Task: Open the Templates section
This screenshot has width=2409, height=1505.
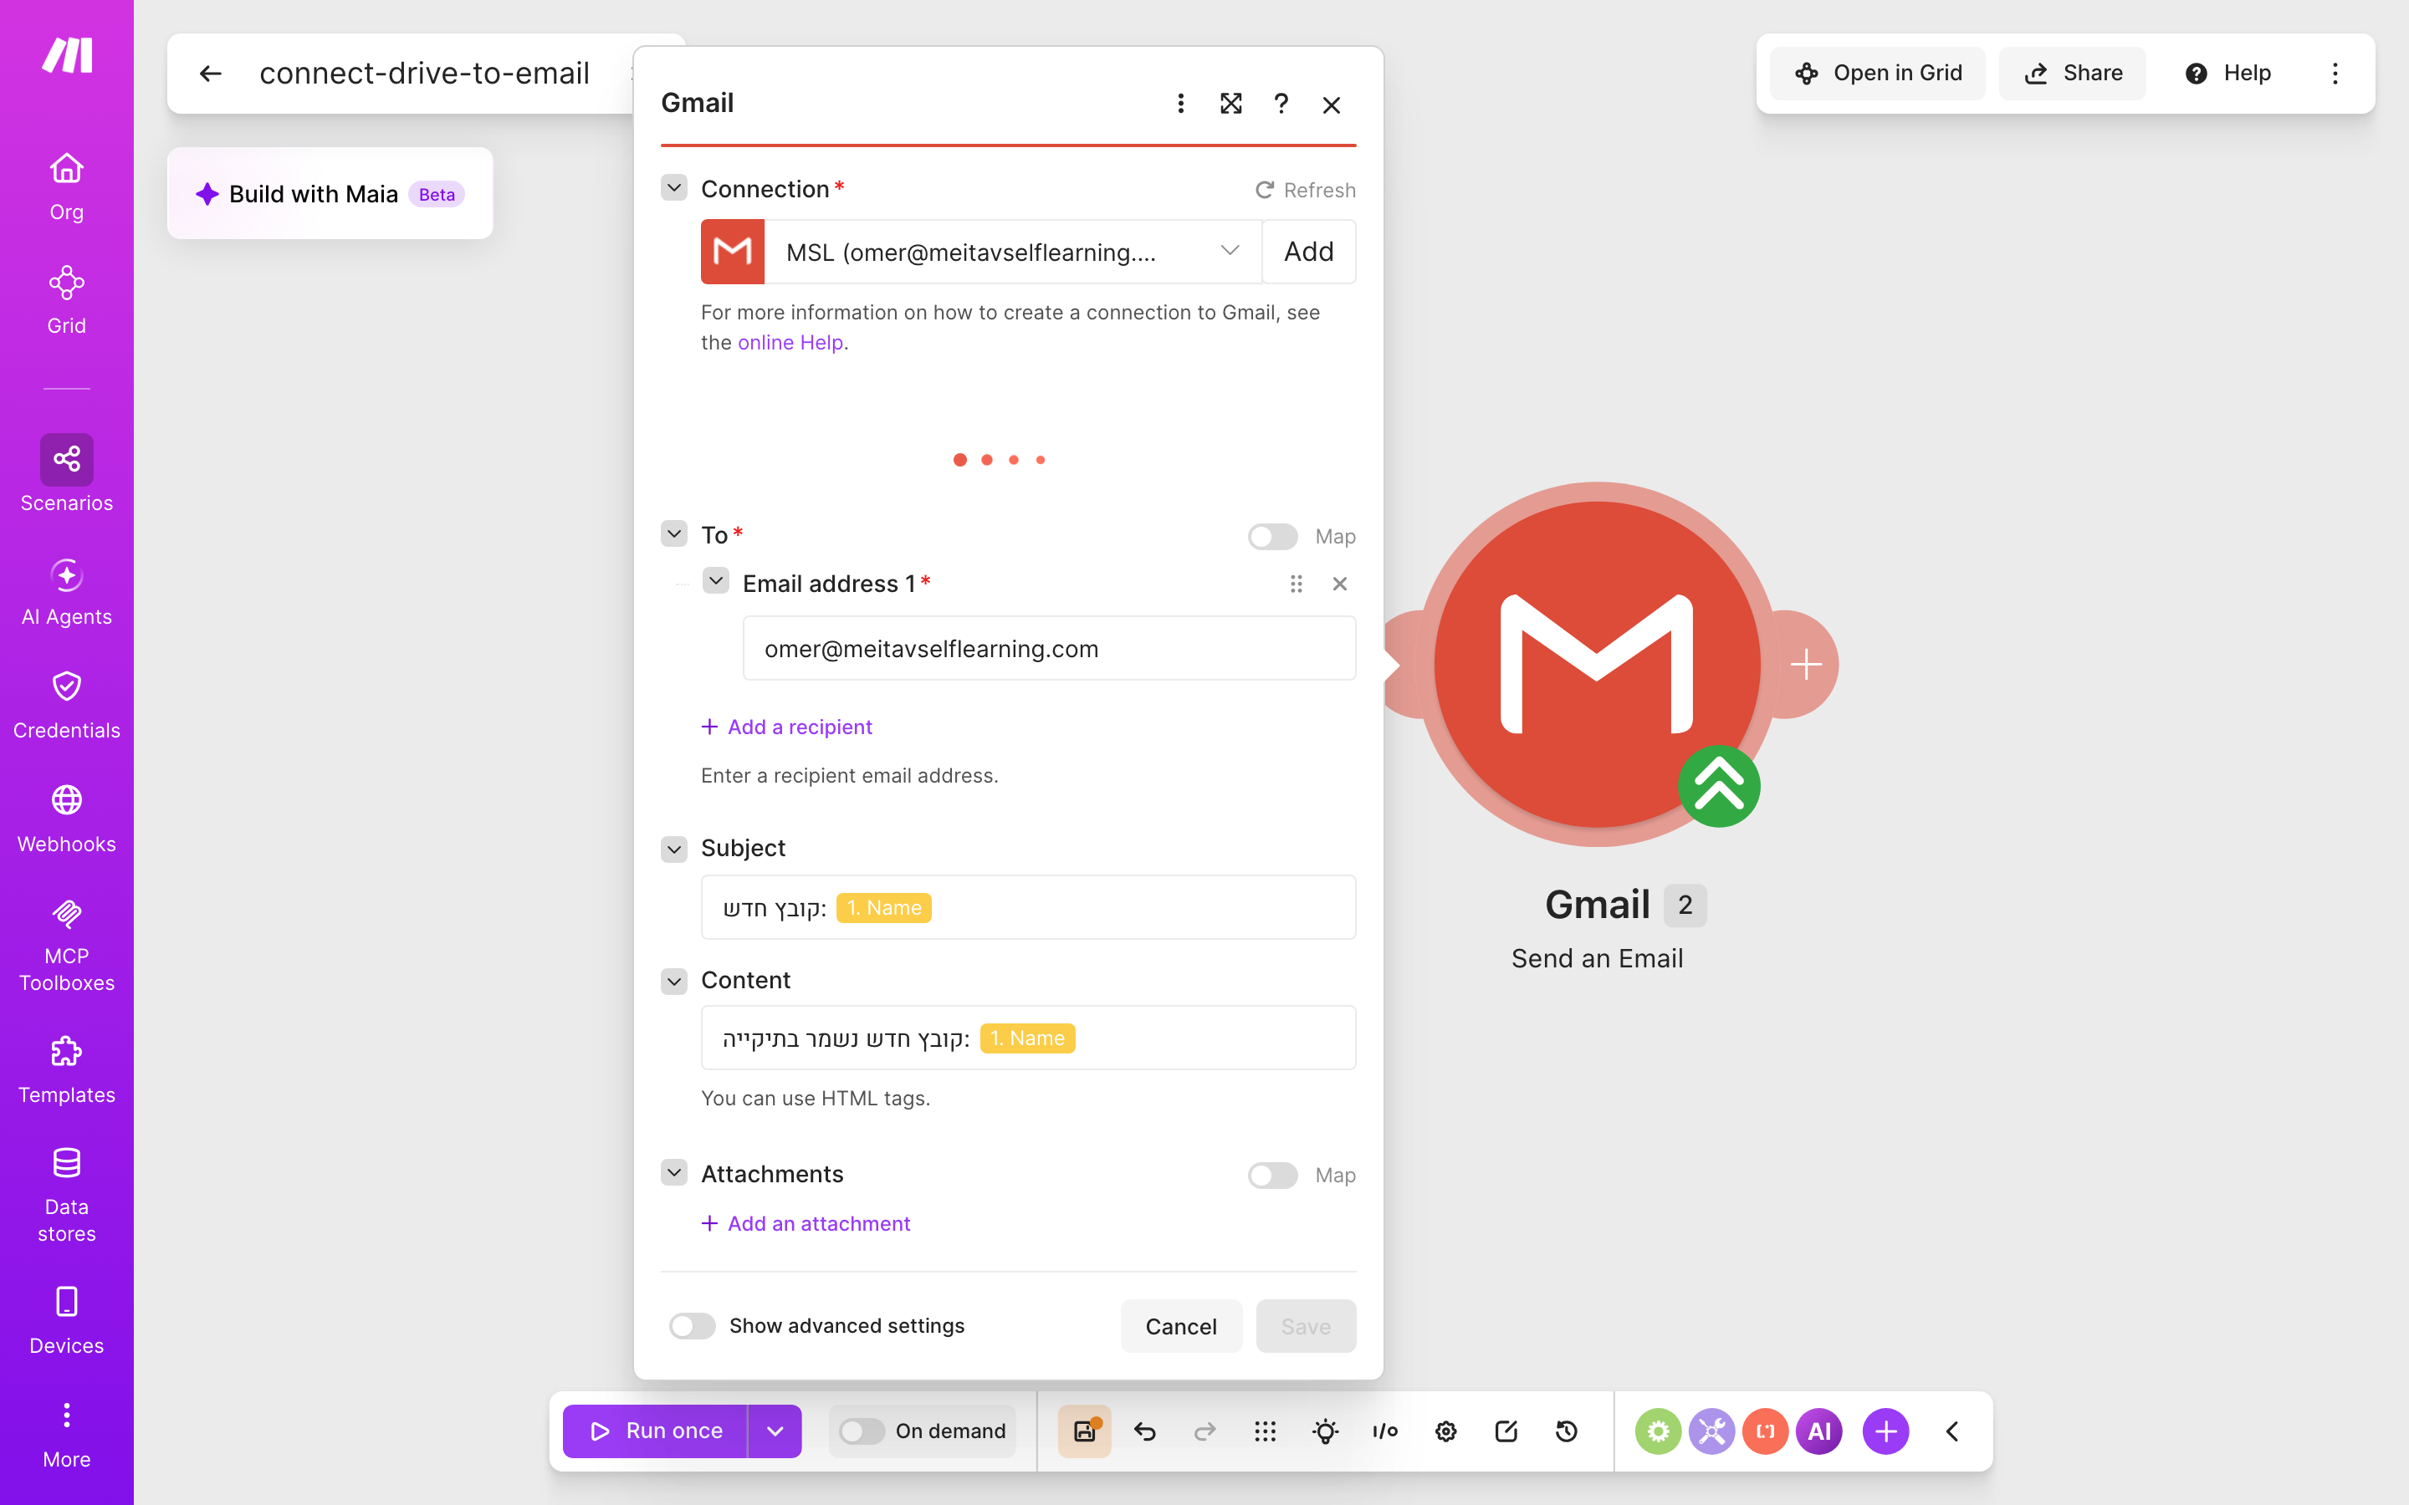Action: (x=67, y=1069)
